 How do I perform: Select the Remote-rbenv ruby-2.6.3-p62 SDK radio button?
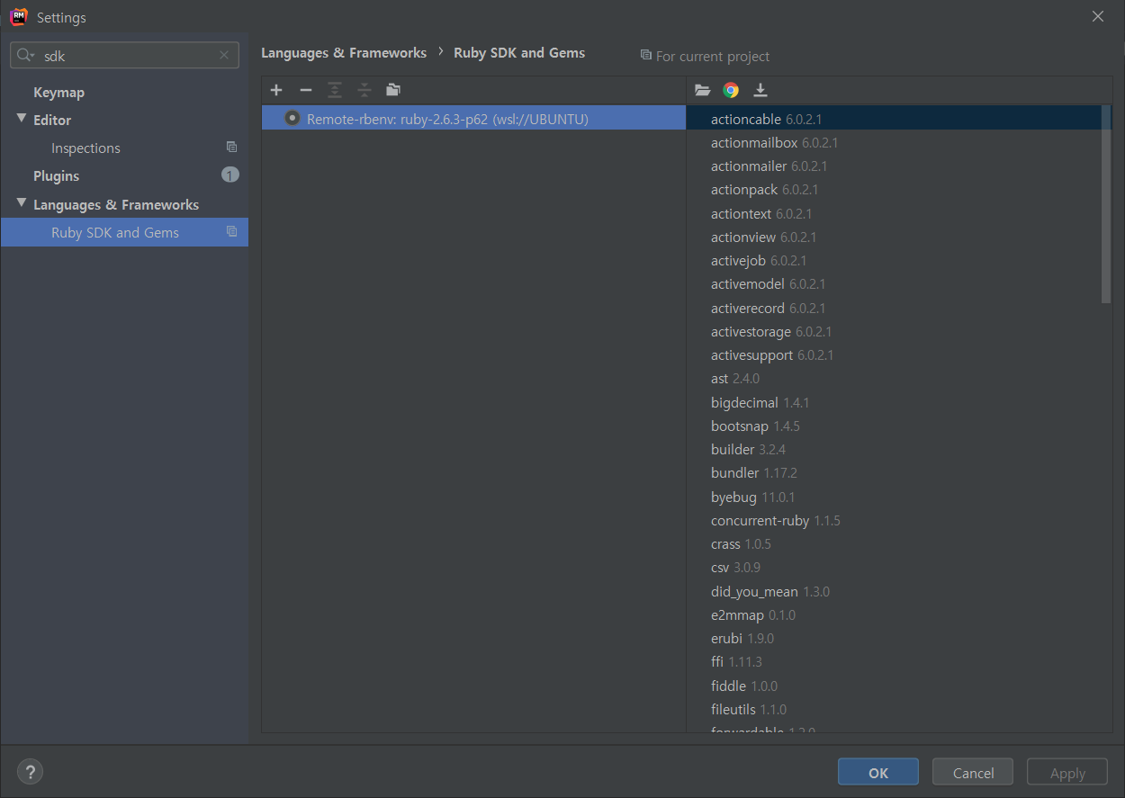click(292, 118)
